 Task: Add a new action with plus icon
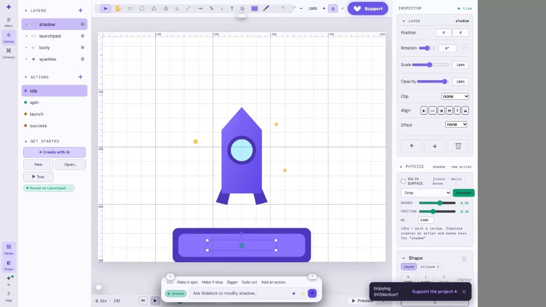tap(80, 77)
